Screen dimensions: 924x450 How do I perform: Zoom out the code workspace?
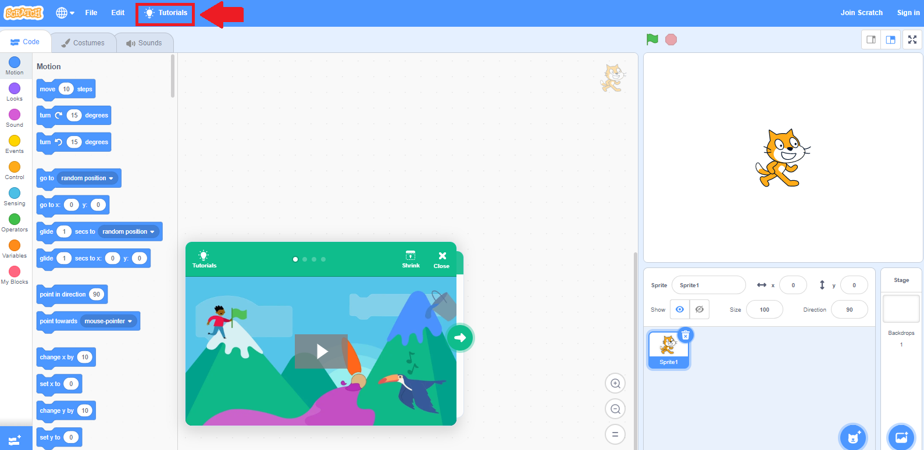click(615, 409)
